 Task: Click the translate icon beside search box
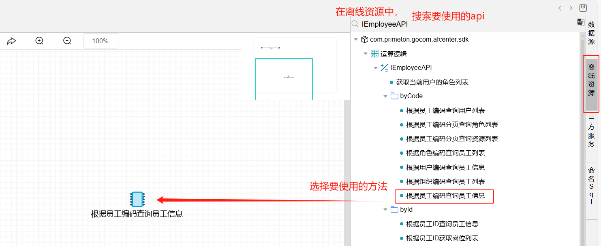[581, 22]
